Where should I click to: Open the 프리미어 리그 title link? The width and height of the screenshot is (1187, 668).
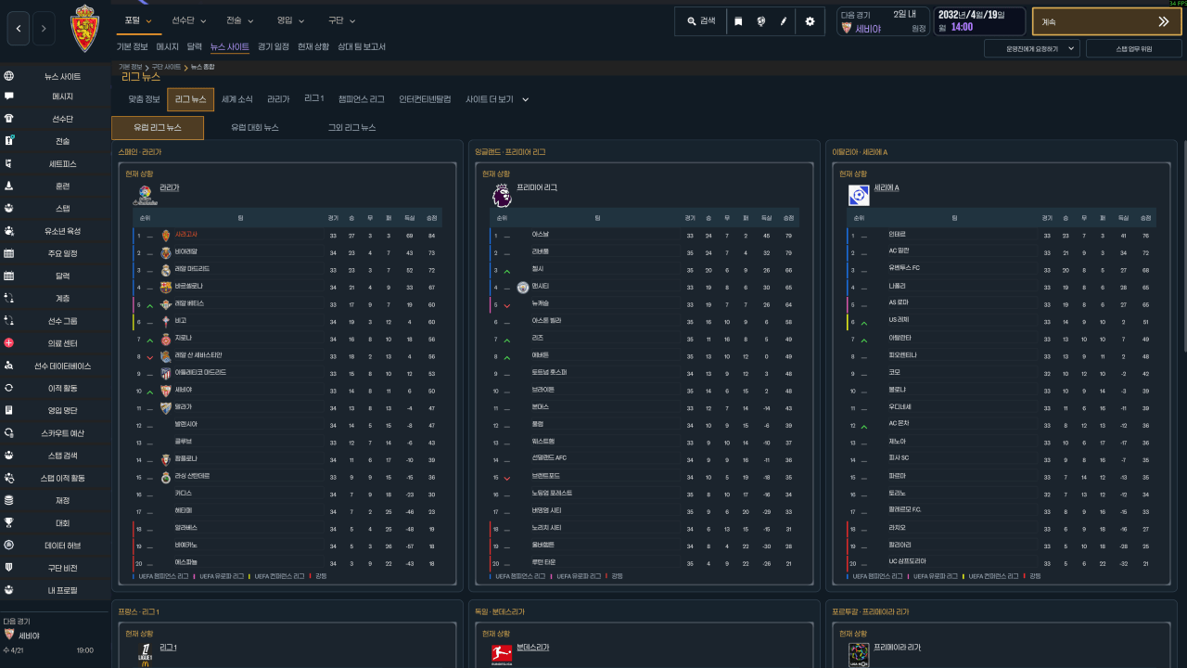coord(537,187)
